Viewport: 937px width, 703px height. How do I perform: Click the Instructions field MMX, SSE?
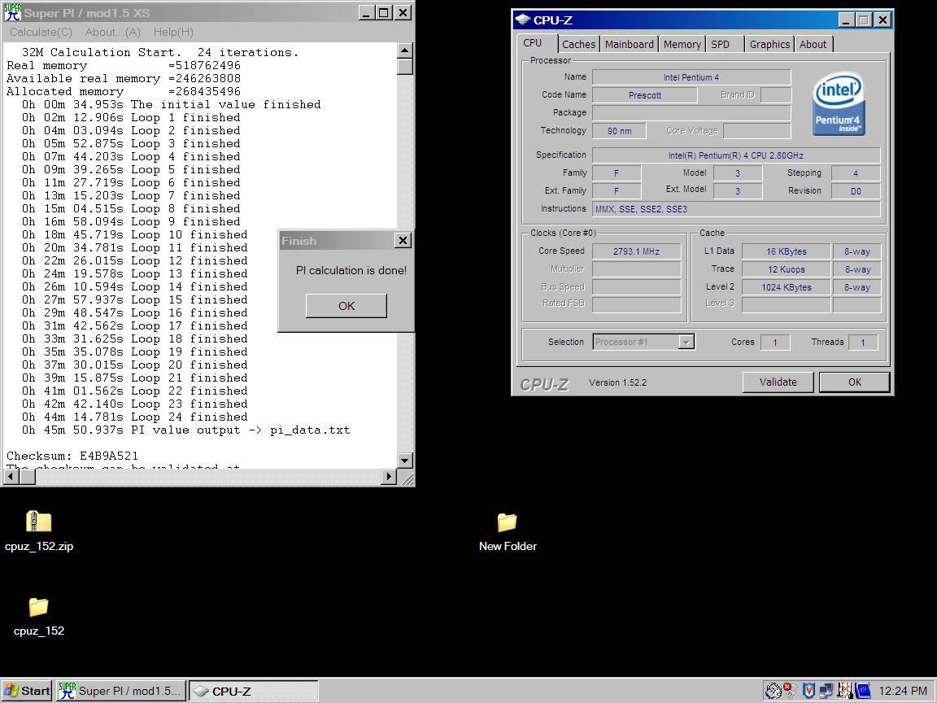735,209
